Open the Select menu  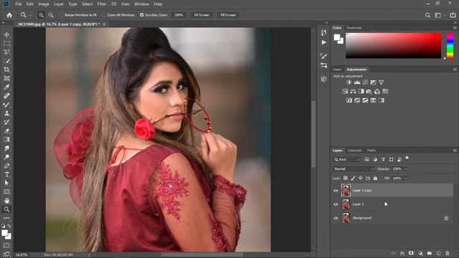pos(87,4)
